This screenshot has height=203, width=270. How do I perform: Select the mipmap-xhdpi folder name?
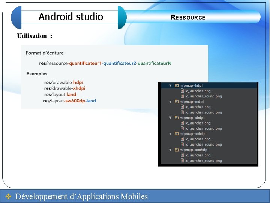[192, 118]
